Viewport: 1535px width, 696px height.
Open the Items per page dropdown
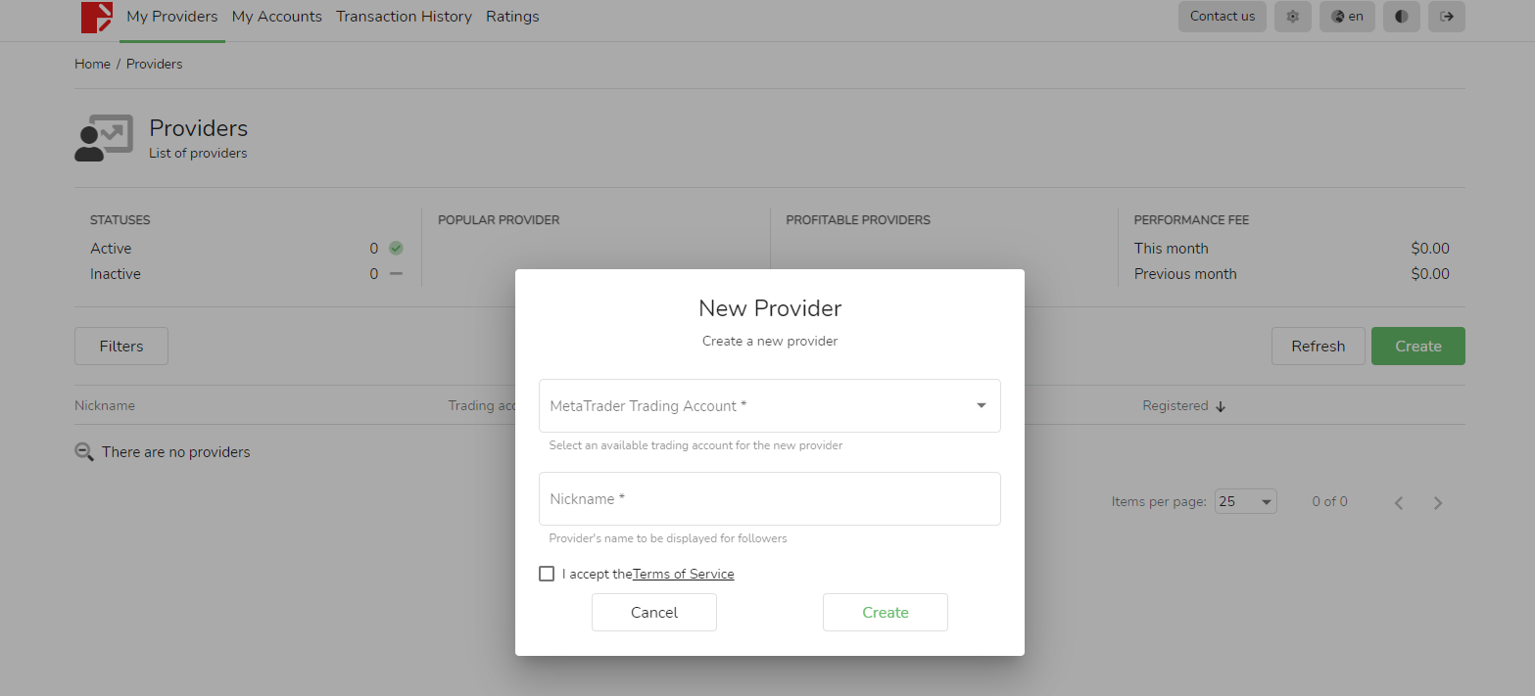(x=1245, y=501)
